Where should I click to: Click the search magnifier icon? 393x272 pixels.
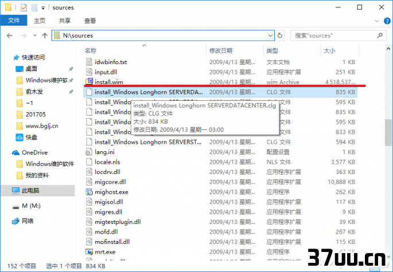click(380, 36)
